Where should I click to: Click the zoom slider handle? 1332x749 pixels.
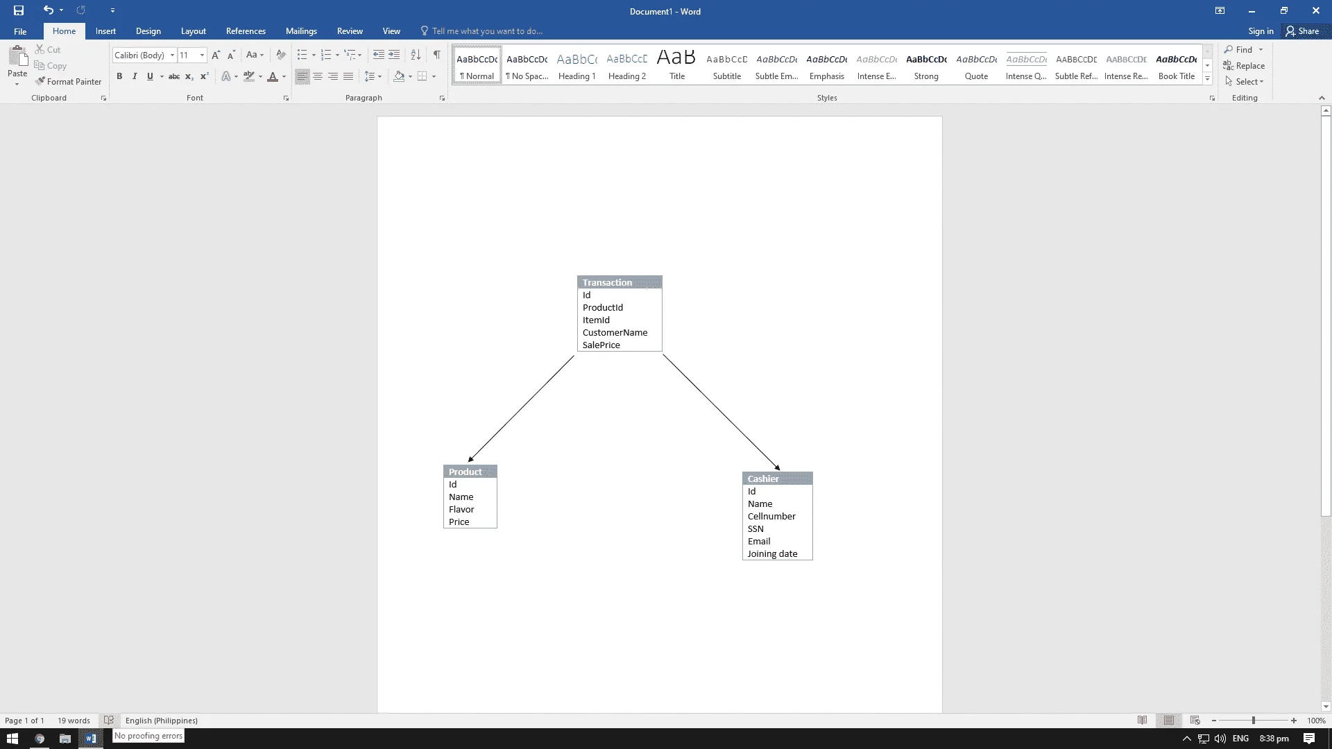click(x=1254, y=721)
